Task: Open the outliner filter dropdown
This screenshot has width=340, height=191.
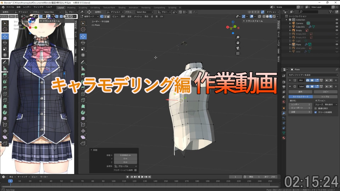Action: tap(331, 12)
